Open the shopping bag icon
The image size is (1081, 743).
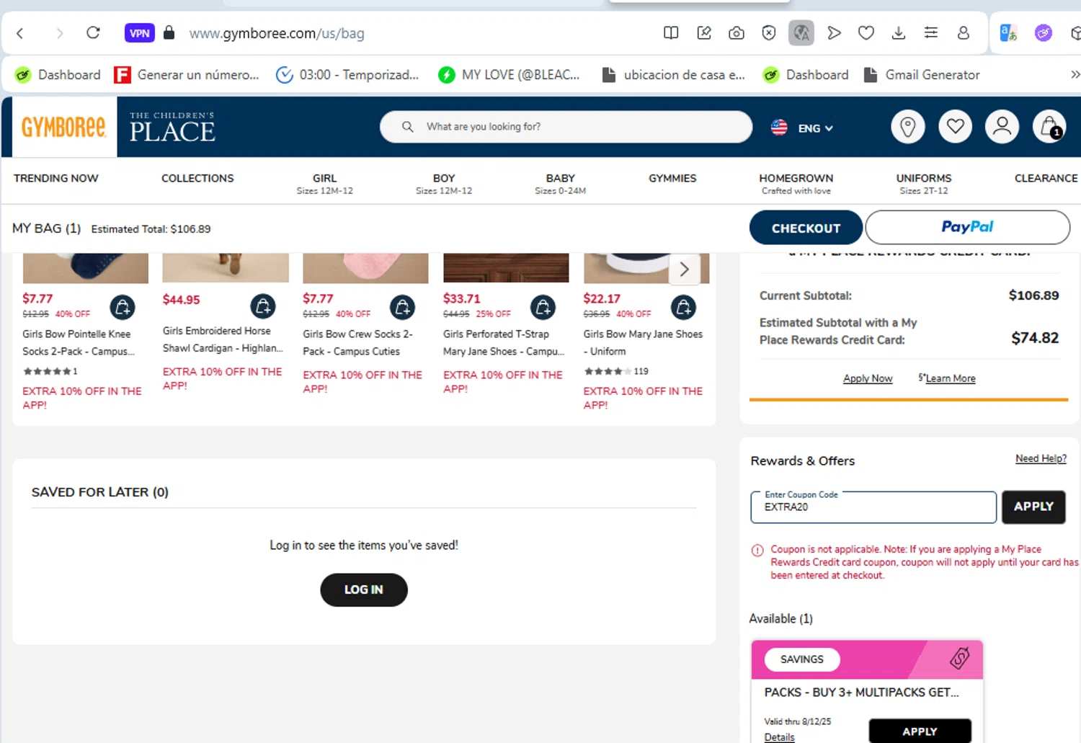[1049, 127]
